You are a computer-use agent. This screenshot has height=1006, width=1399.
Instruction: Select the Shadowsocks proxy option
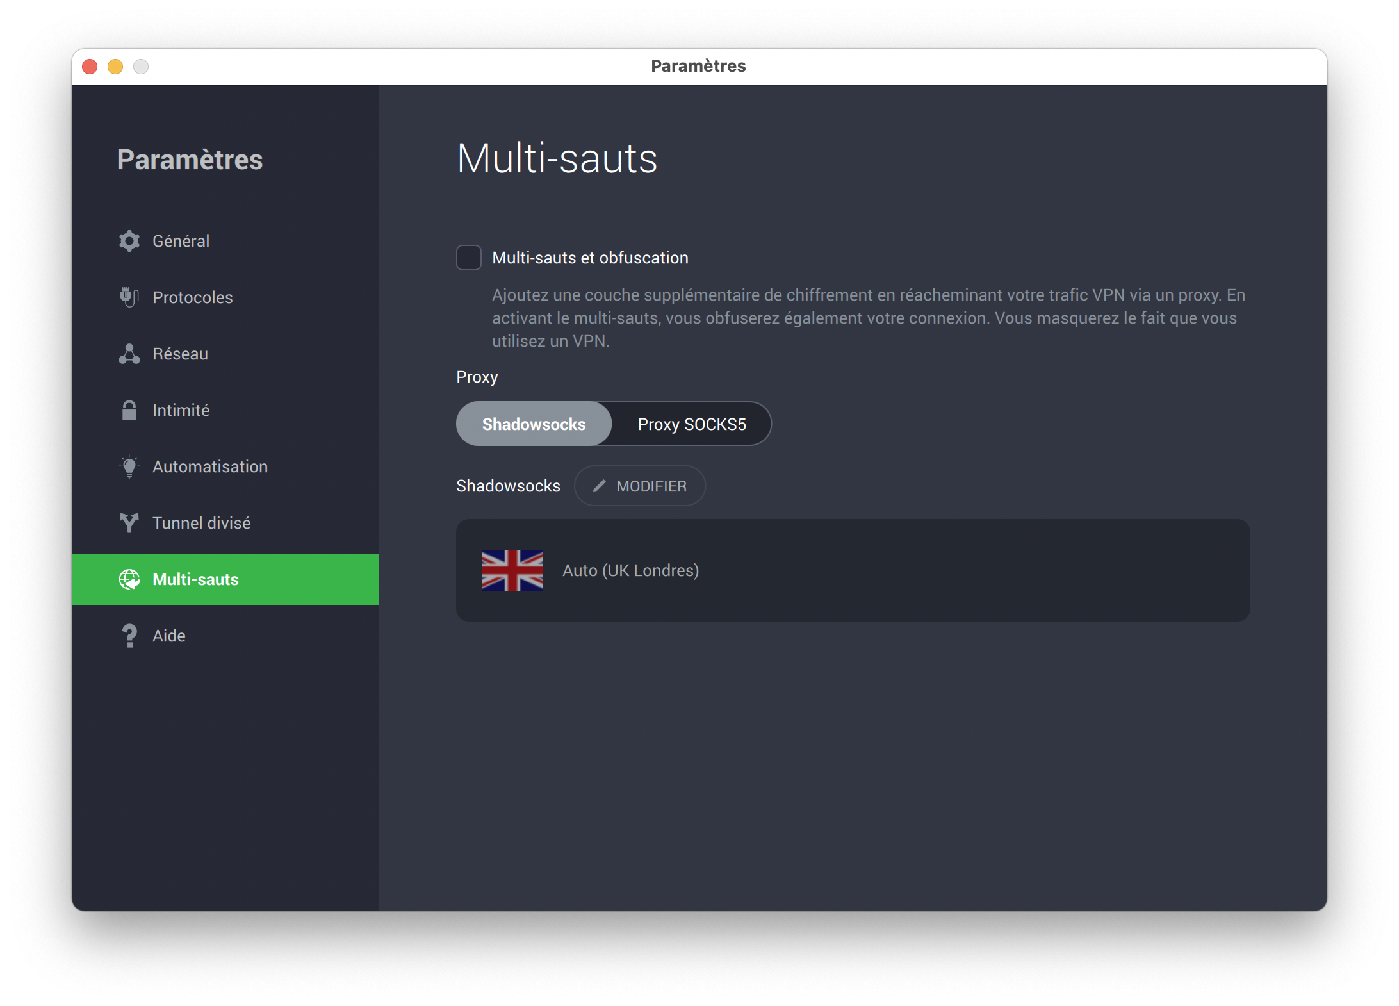[x=534, y=424]
